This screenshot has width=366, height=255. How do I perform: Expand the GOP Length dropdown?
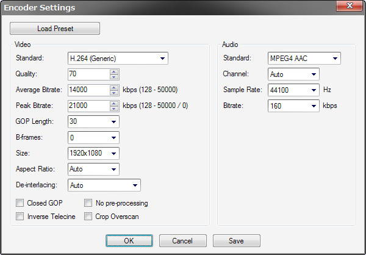pos(93,121)
